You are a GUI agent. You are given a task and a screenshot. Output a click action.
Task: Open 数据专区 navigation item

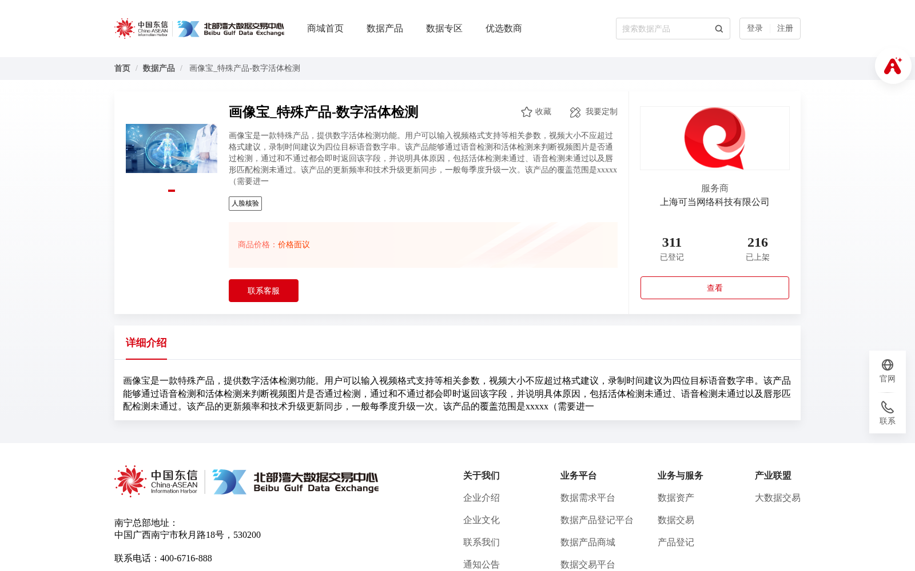point(444,29)
